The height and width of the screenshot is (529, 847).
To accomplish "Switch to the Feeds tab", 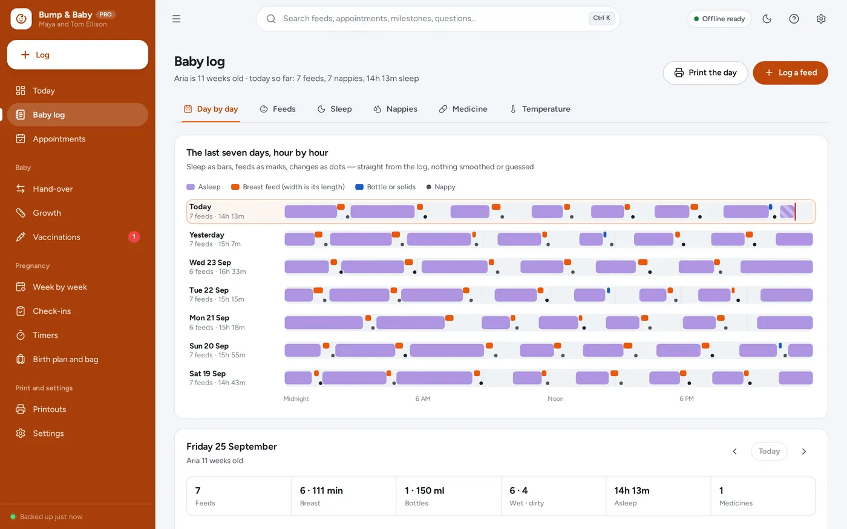I will pos(278,109).
